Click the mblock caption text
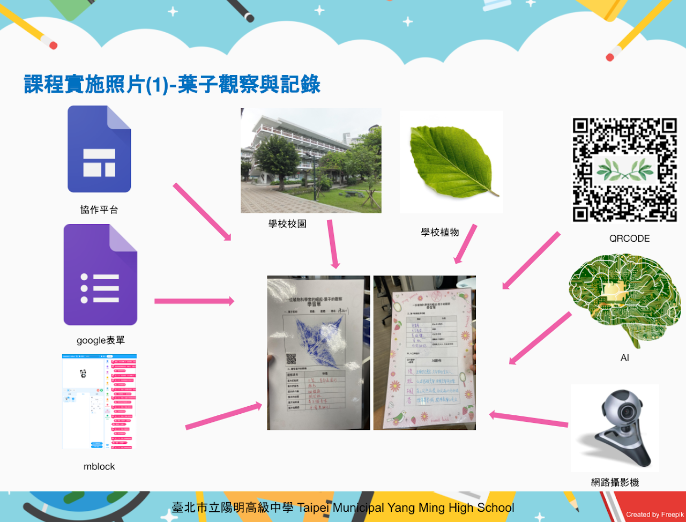 tap(99, 466)
